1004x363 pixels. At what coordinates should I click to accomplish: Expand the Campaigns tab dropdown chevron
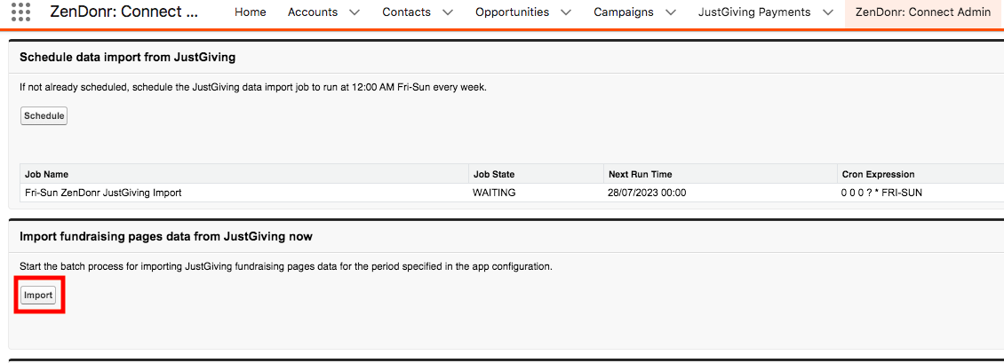[671, 12]
